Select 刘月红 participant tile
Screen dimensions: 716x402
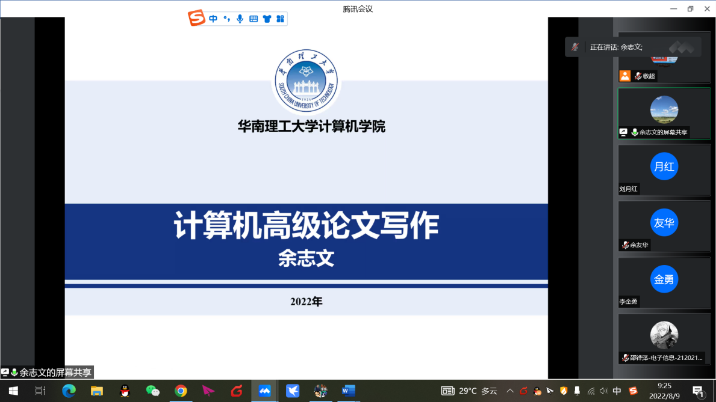pyautogui.click(x=664, y=169)
